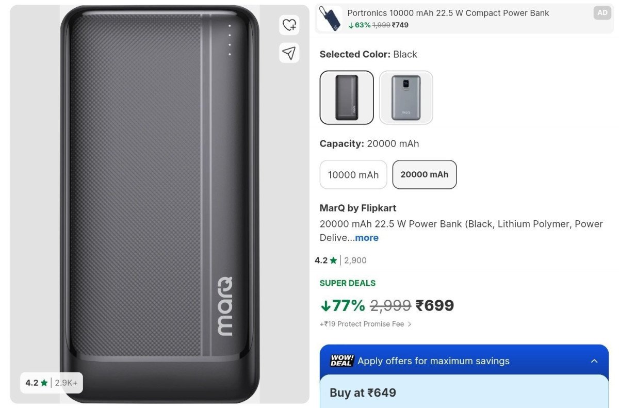View the 2,900 ratings count
619x408 pixels.
[x=355, y=260]
